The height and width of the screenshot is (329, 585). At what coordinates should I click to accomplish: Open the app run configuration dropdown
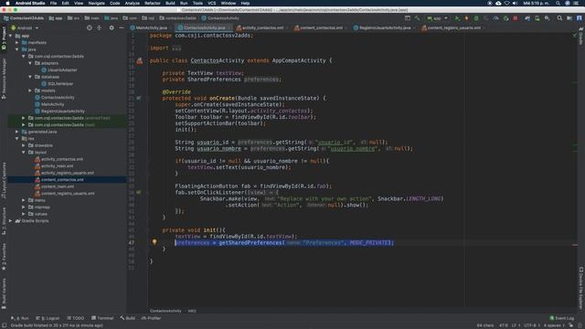pyautogui.click(x=437, y=18)
